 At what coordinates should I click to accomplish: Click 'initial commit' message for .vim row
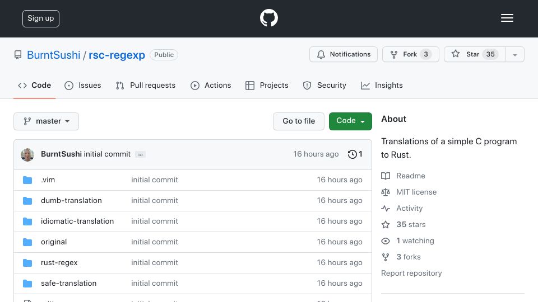click(x=155, y=180)
